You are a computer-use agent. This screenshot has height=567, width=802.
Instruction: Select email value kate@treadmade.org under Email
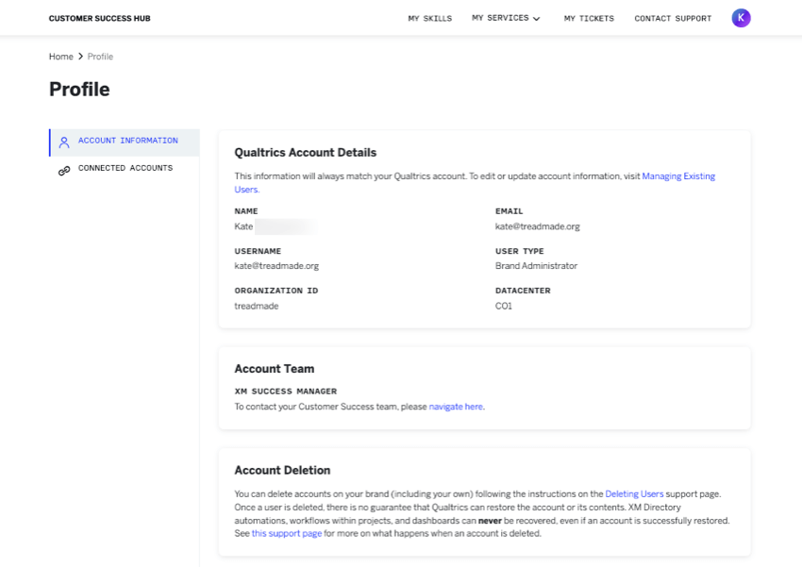coord(538,226)
